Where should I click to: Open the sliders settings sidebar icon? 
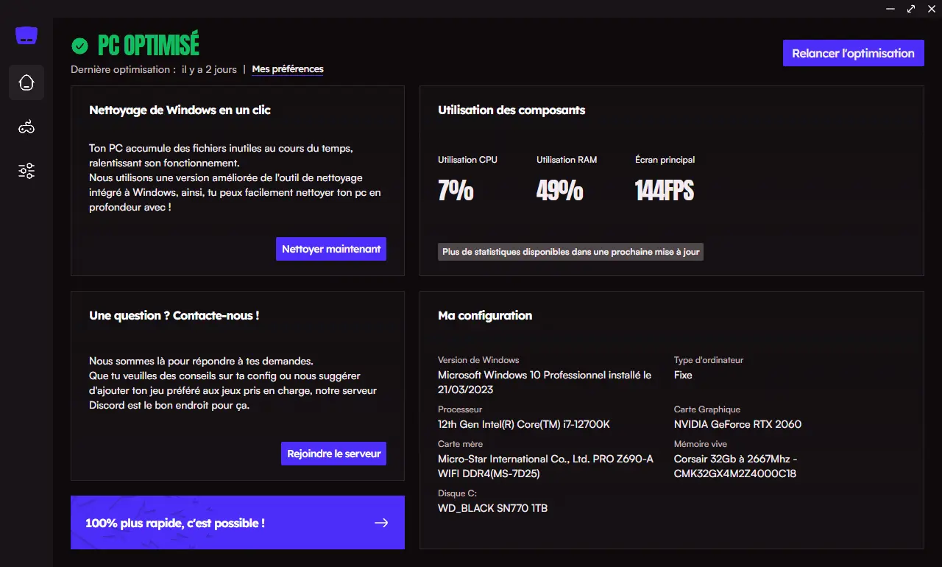[x=26, y=172]
